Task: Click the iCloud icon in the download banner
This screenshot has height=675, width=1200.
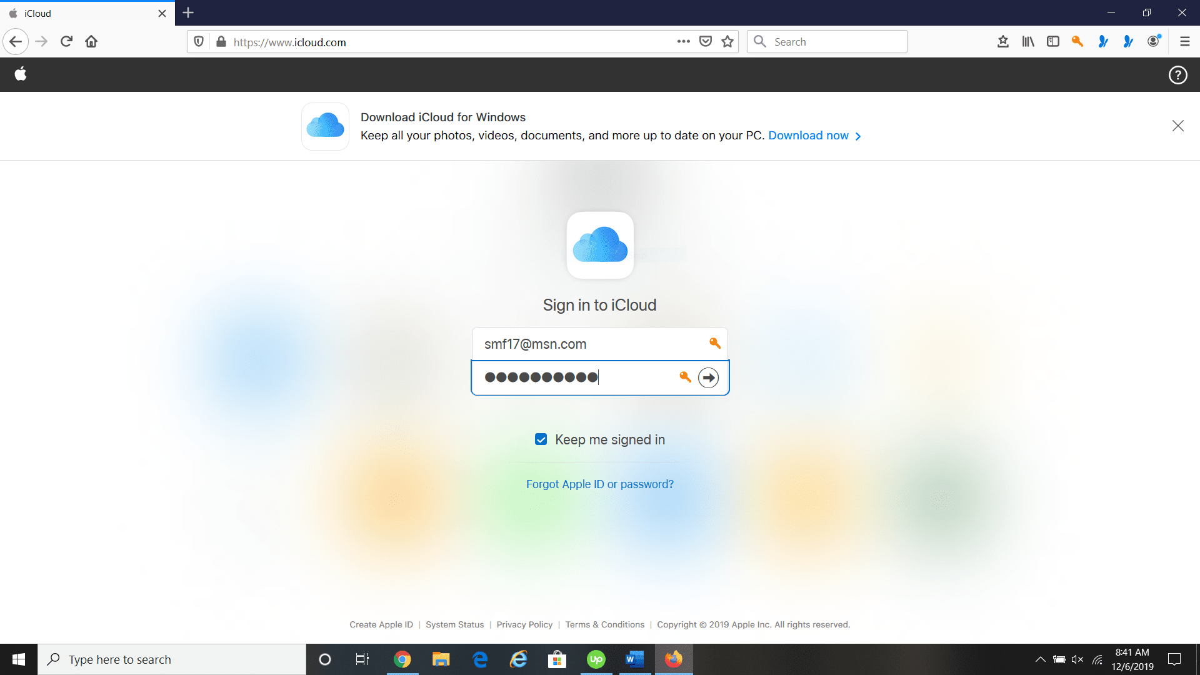Action: [325, 126]
